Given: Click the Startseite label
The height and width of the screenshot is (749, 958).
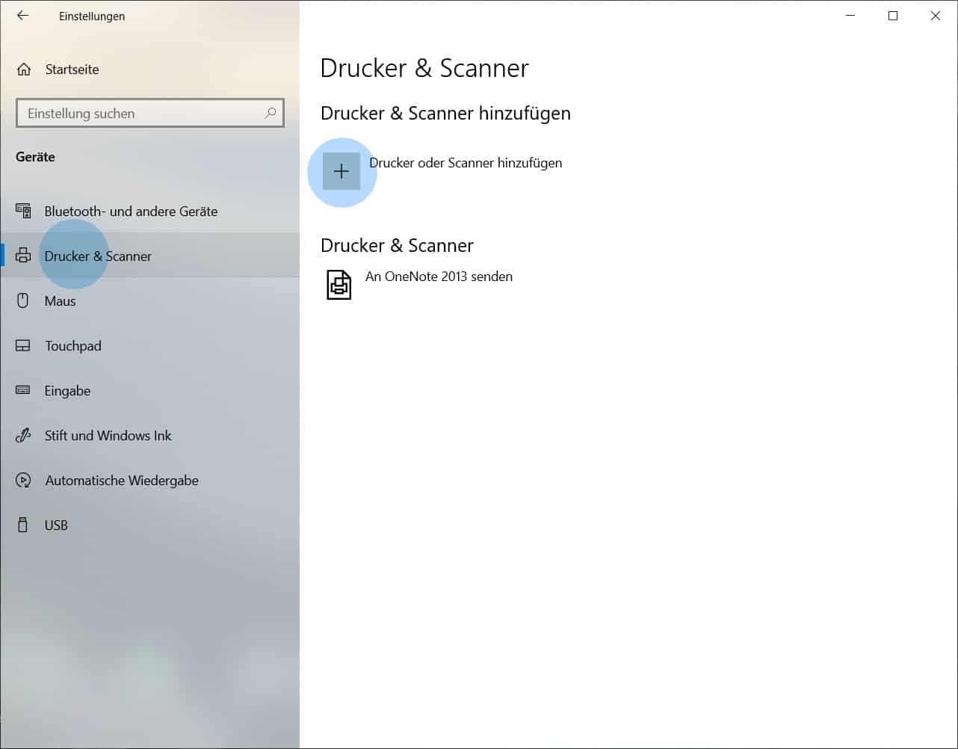Looking at the screenshot, I should [x=72, y=70].
